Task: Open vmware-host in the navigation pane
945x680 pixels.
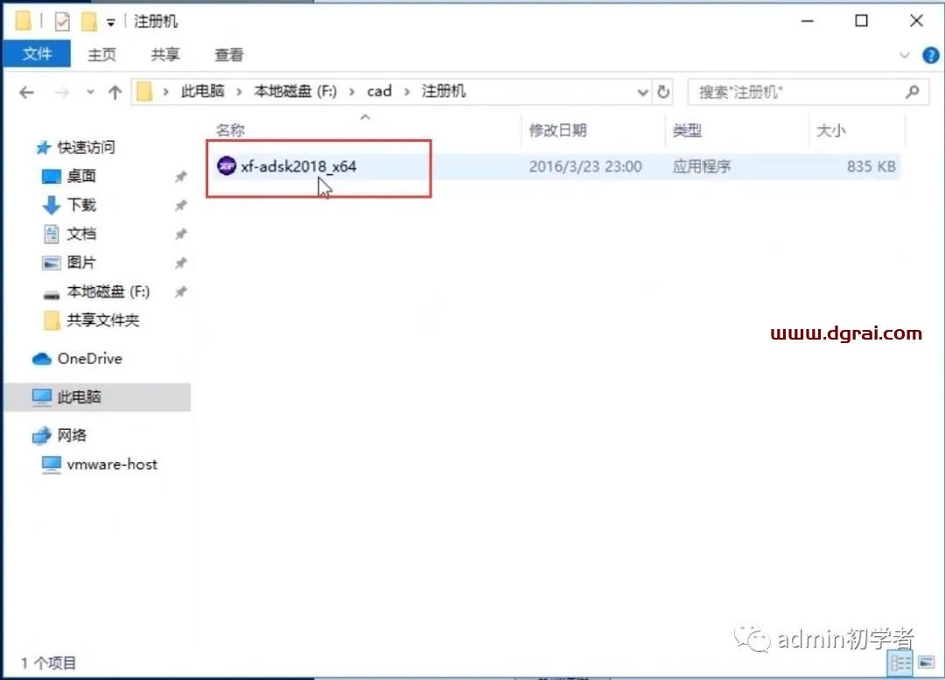Action: point(112,464)
